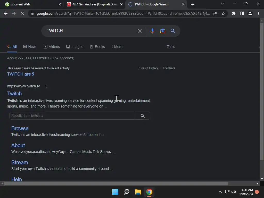Click the vertical scrollbar thumb
This screenshot has width=264, height=198.
tap(262, 91)
